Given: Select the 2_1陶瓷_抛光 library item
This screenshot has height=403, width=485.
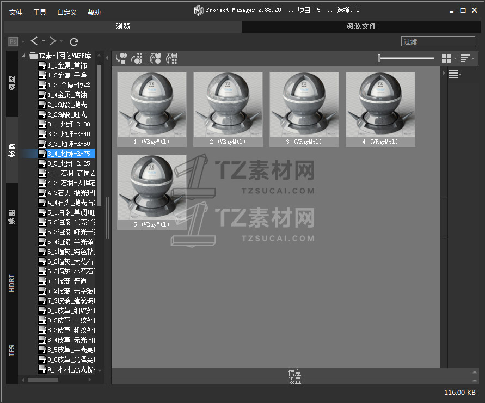Looking at the screenshot, I should [x=67, y=105].
